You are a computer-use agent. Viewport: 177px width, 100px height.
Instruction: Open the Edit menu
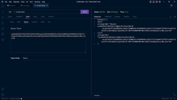pyautogui.click(x=10, y=2)
